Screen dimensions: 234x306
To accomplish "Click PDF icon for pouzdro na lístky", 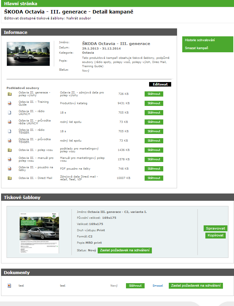I will [x=9, y=169].
